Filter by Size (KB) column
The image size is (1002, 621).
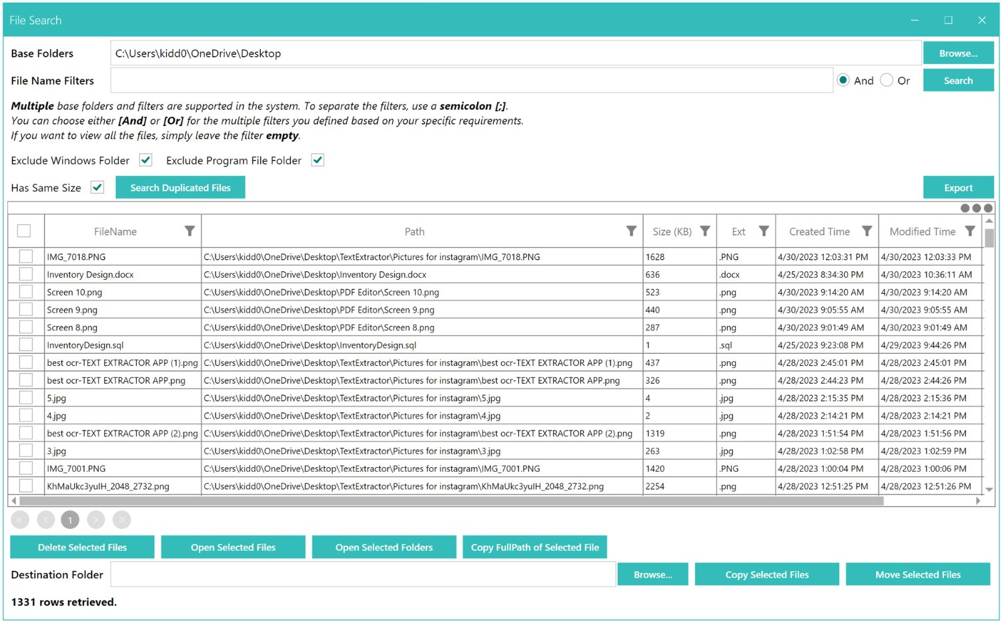point(704,231)
